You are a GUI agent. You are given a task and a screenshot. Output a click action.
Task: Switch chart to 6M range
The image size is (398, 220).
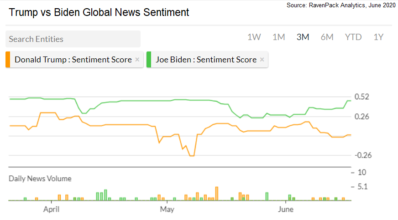click(327, 37)
